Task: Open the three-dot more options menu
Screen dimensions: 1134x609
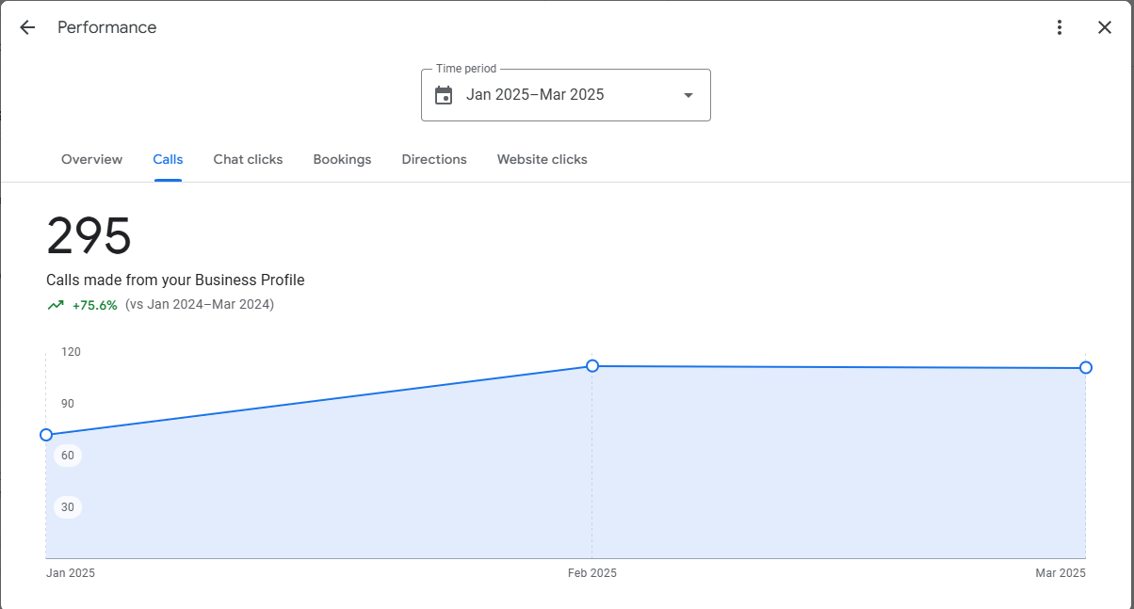Action: 1060,27
